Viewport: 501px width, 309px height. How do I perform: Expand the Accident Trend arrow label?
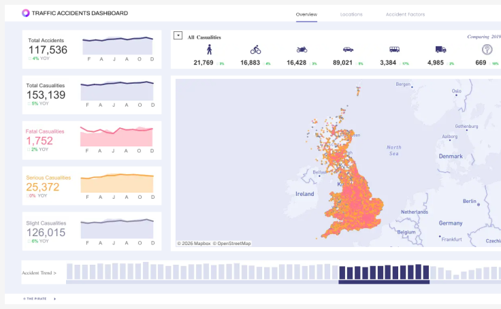point(39,273)
